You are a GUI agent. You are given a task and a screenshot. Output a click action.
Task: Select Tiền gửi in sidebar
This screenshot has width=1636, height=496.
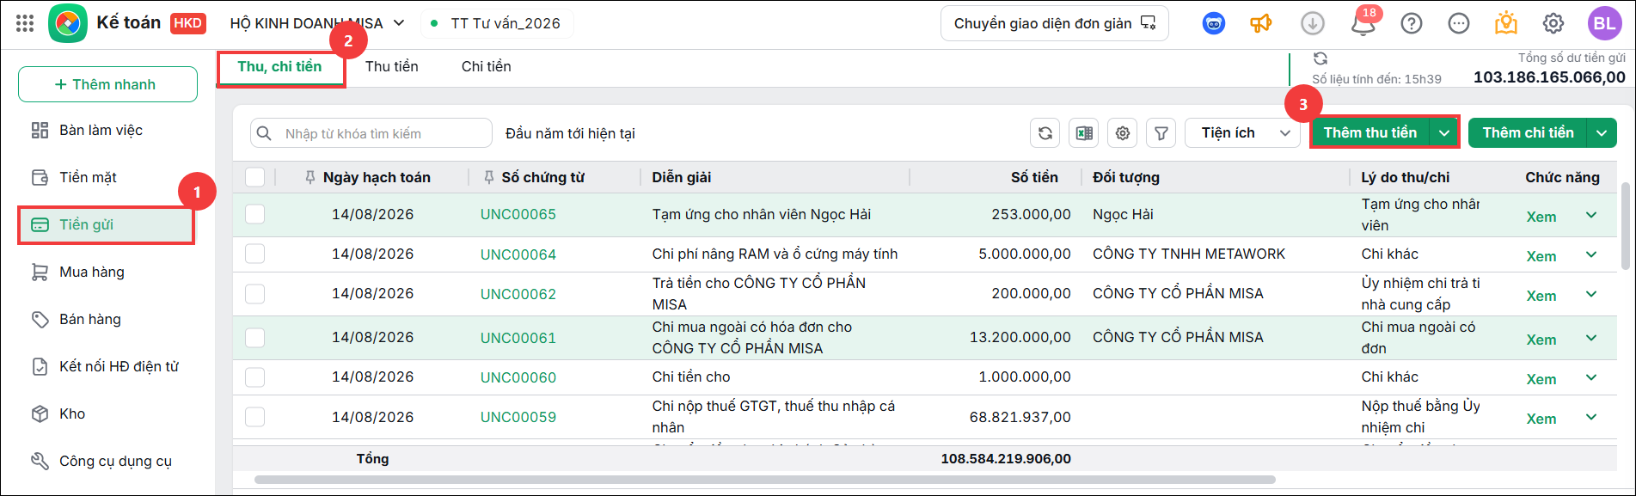(x=107, y=224)
